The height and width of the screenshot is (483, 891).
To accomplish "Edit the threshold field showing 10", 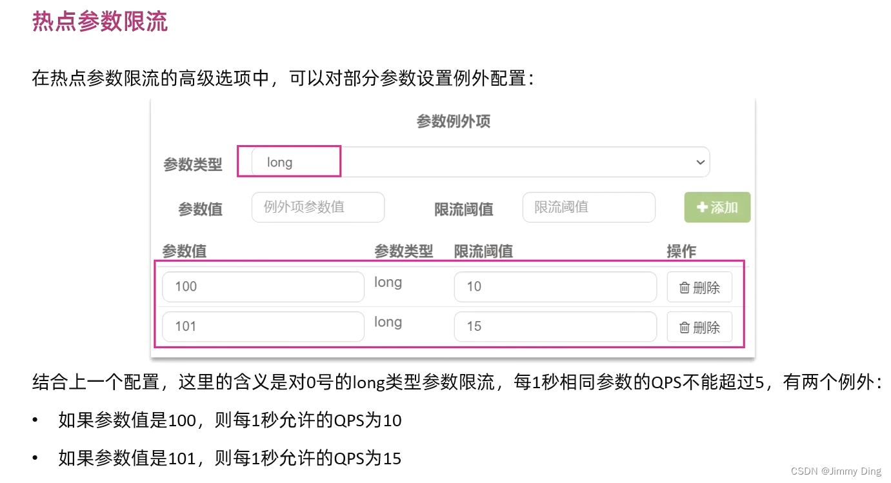I will click(556, 286).
